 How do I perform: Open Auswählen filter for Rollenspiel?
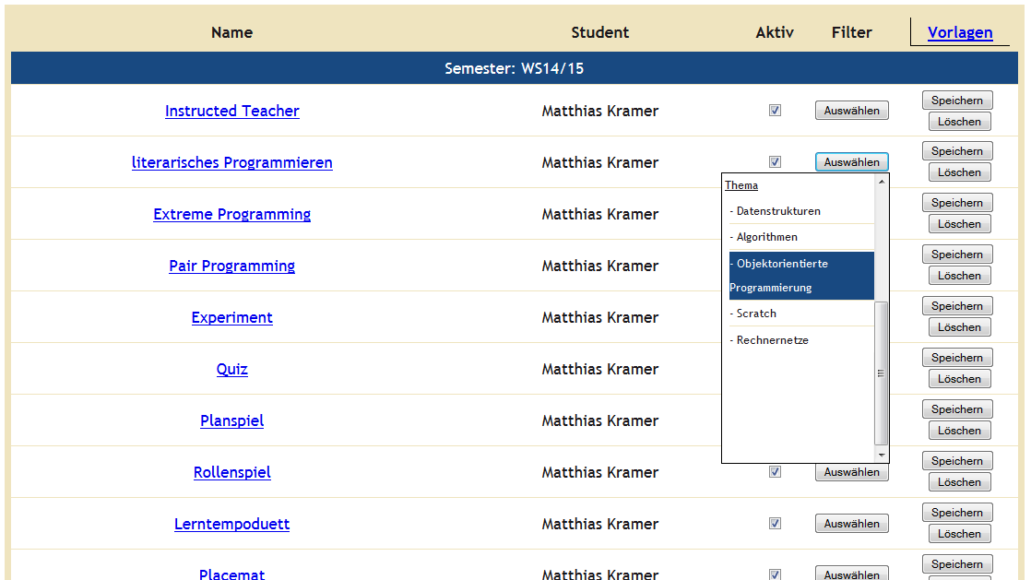[x=851, y=472]
